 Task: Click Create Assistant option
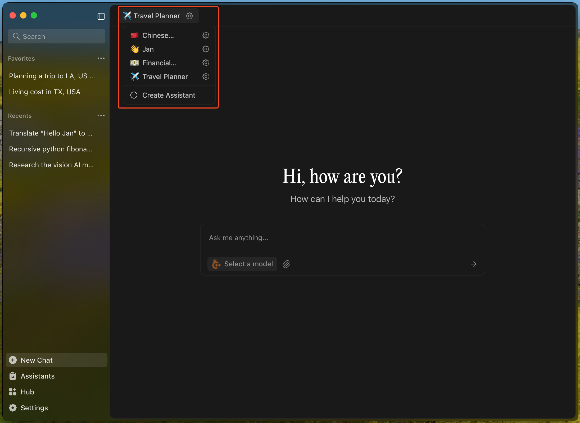(x=169, y=95)
